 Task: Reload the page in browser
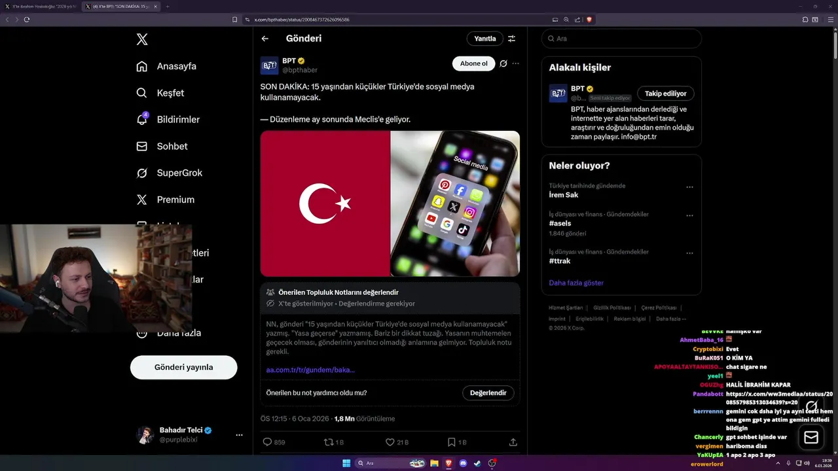coord(27,20)
